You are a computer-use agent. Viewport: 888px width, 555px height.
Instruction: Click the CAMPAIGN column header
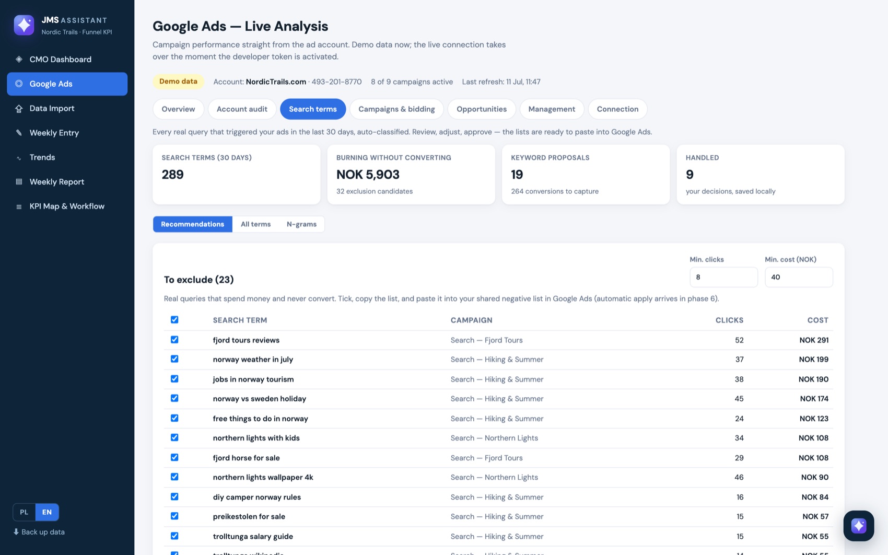pyautogui.click(x=471, y=320)
